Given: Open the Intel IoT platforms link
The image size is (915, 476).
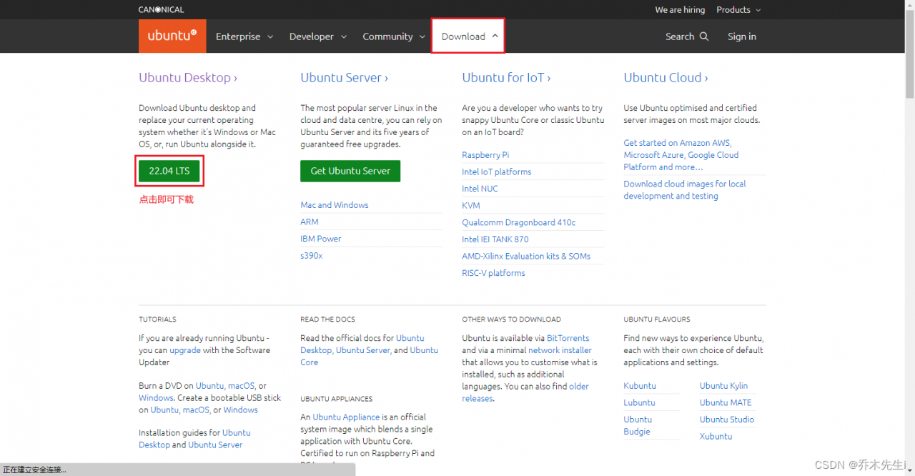Looking at the screenshot, I should (497, 172).
